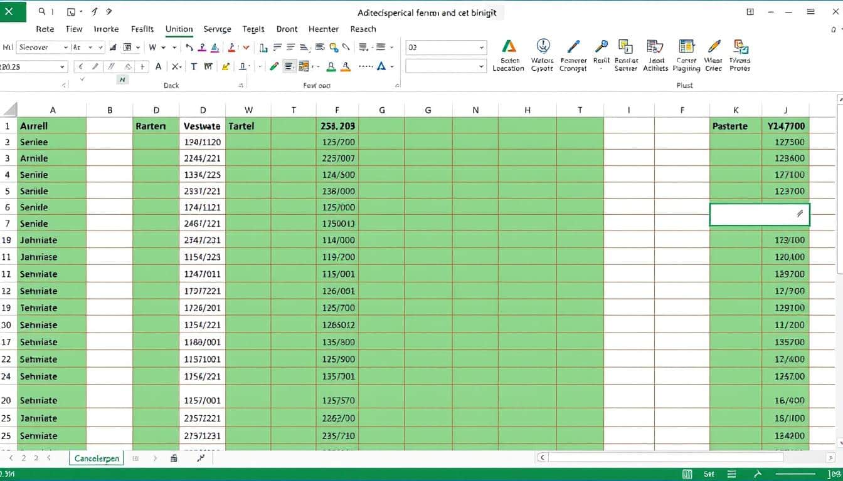This screenshot has width=843, height=481.
Task: Click row header 7
Action: (x=8, y=223)
